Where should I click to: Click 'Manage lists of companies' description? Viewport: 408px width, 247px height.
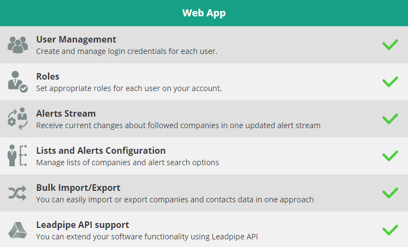click(127, 162)
